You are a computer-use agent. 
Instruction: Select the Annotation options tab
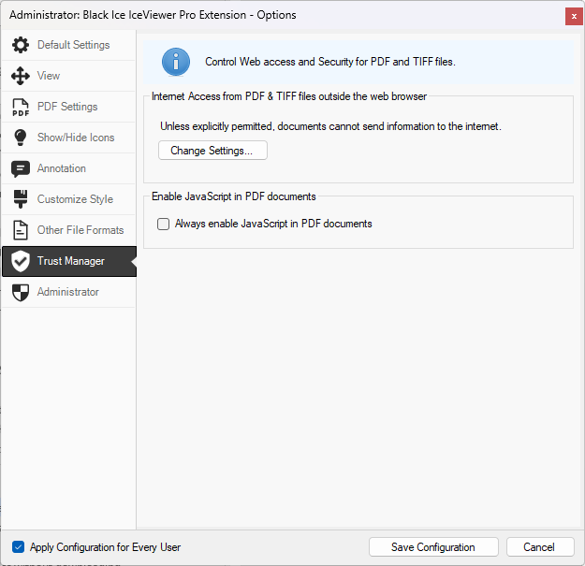pyautogui.click(x=68, y=168)
